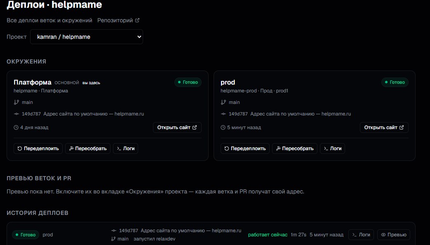Viewport: 430px width, 245px height.
Task: Open the Репозиторий external link
Action: 118,20
